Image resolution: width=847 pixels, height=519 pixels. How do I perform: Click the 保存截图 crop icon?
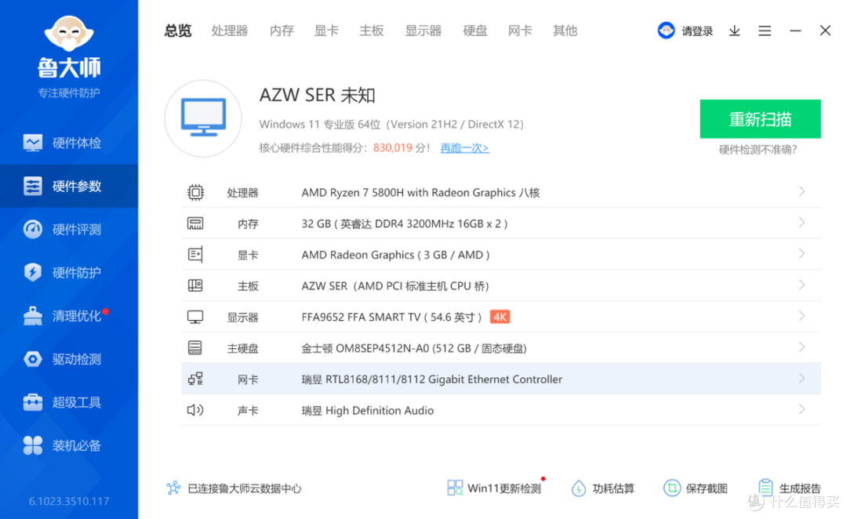(x=672, y=488)
